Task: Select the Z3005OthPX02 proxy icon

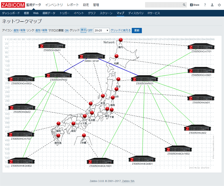Action: point(59,75)
